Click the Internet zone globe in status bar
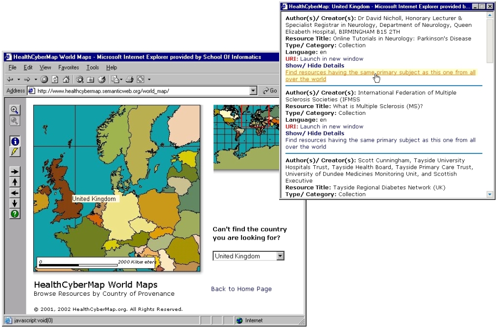This screenshot has width=497, height=328. coord(239,320)
